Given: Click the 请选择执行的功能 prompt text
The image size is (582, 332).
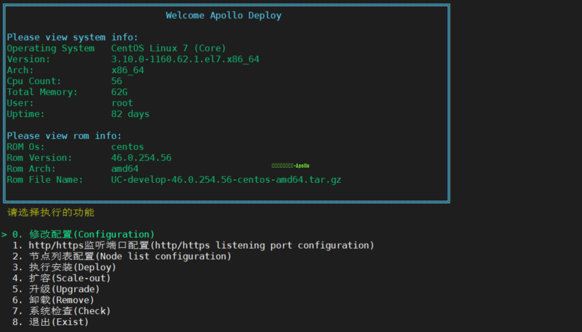Looking at the screenshot, I should pyautogui.click(x=51, y=212).
